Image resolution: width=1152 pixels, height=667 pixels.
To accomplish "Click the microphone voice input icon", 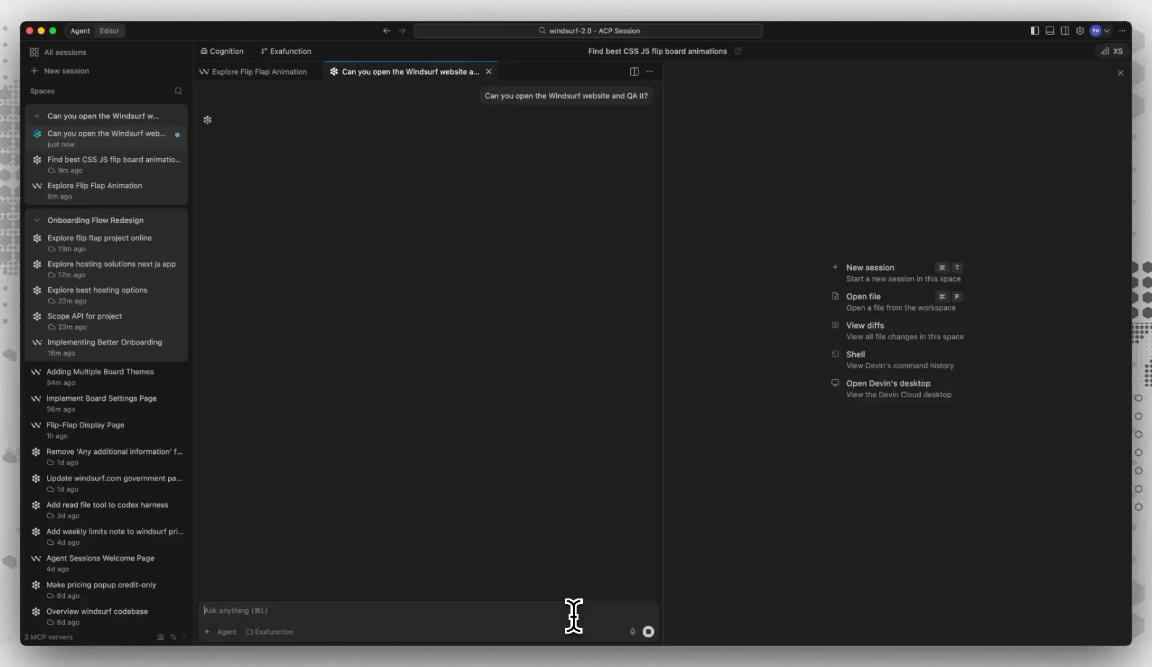I will coord(632,632).
